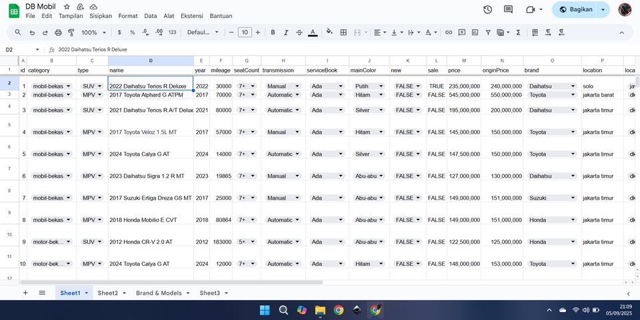Viewport: 640px width, 320px height.
Task: Collapse the toolbar with chevron
Action: [x=621, y=33]
